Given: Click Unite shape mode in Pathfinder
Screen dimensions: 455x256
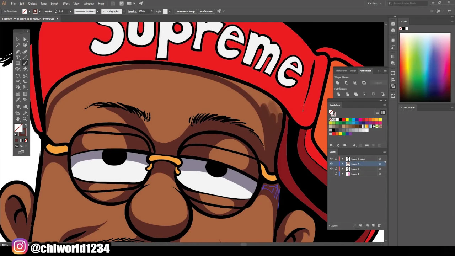Looking at the screenshot, I should [x=338, y=83].
